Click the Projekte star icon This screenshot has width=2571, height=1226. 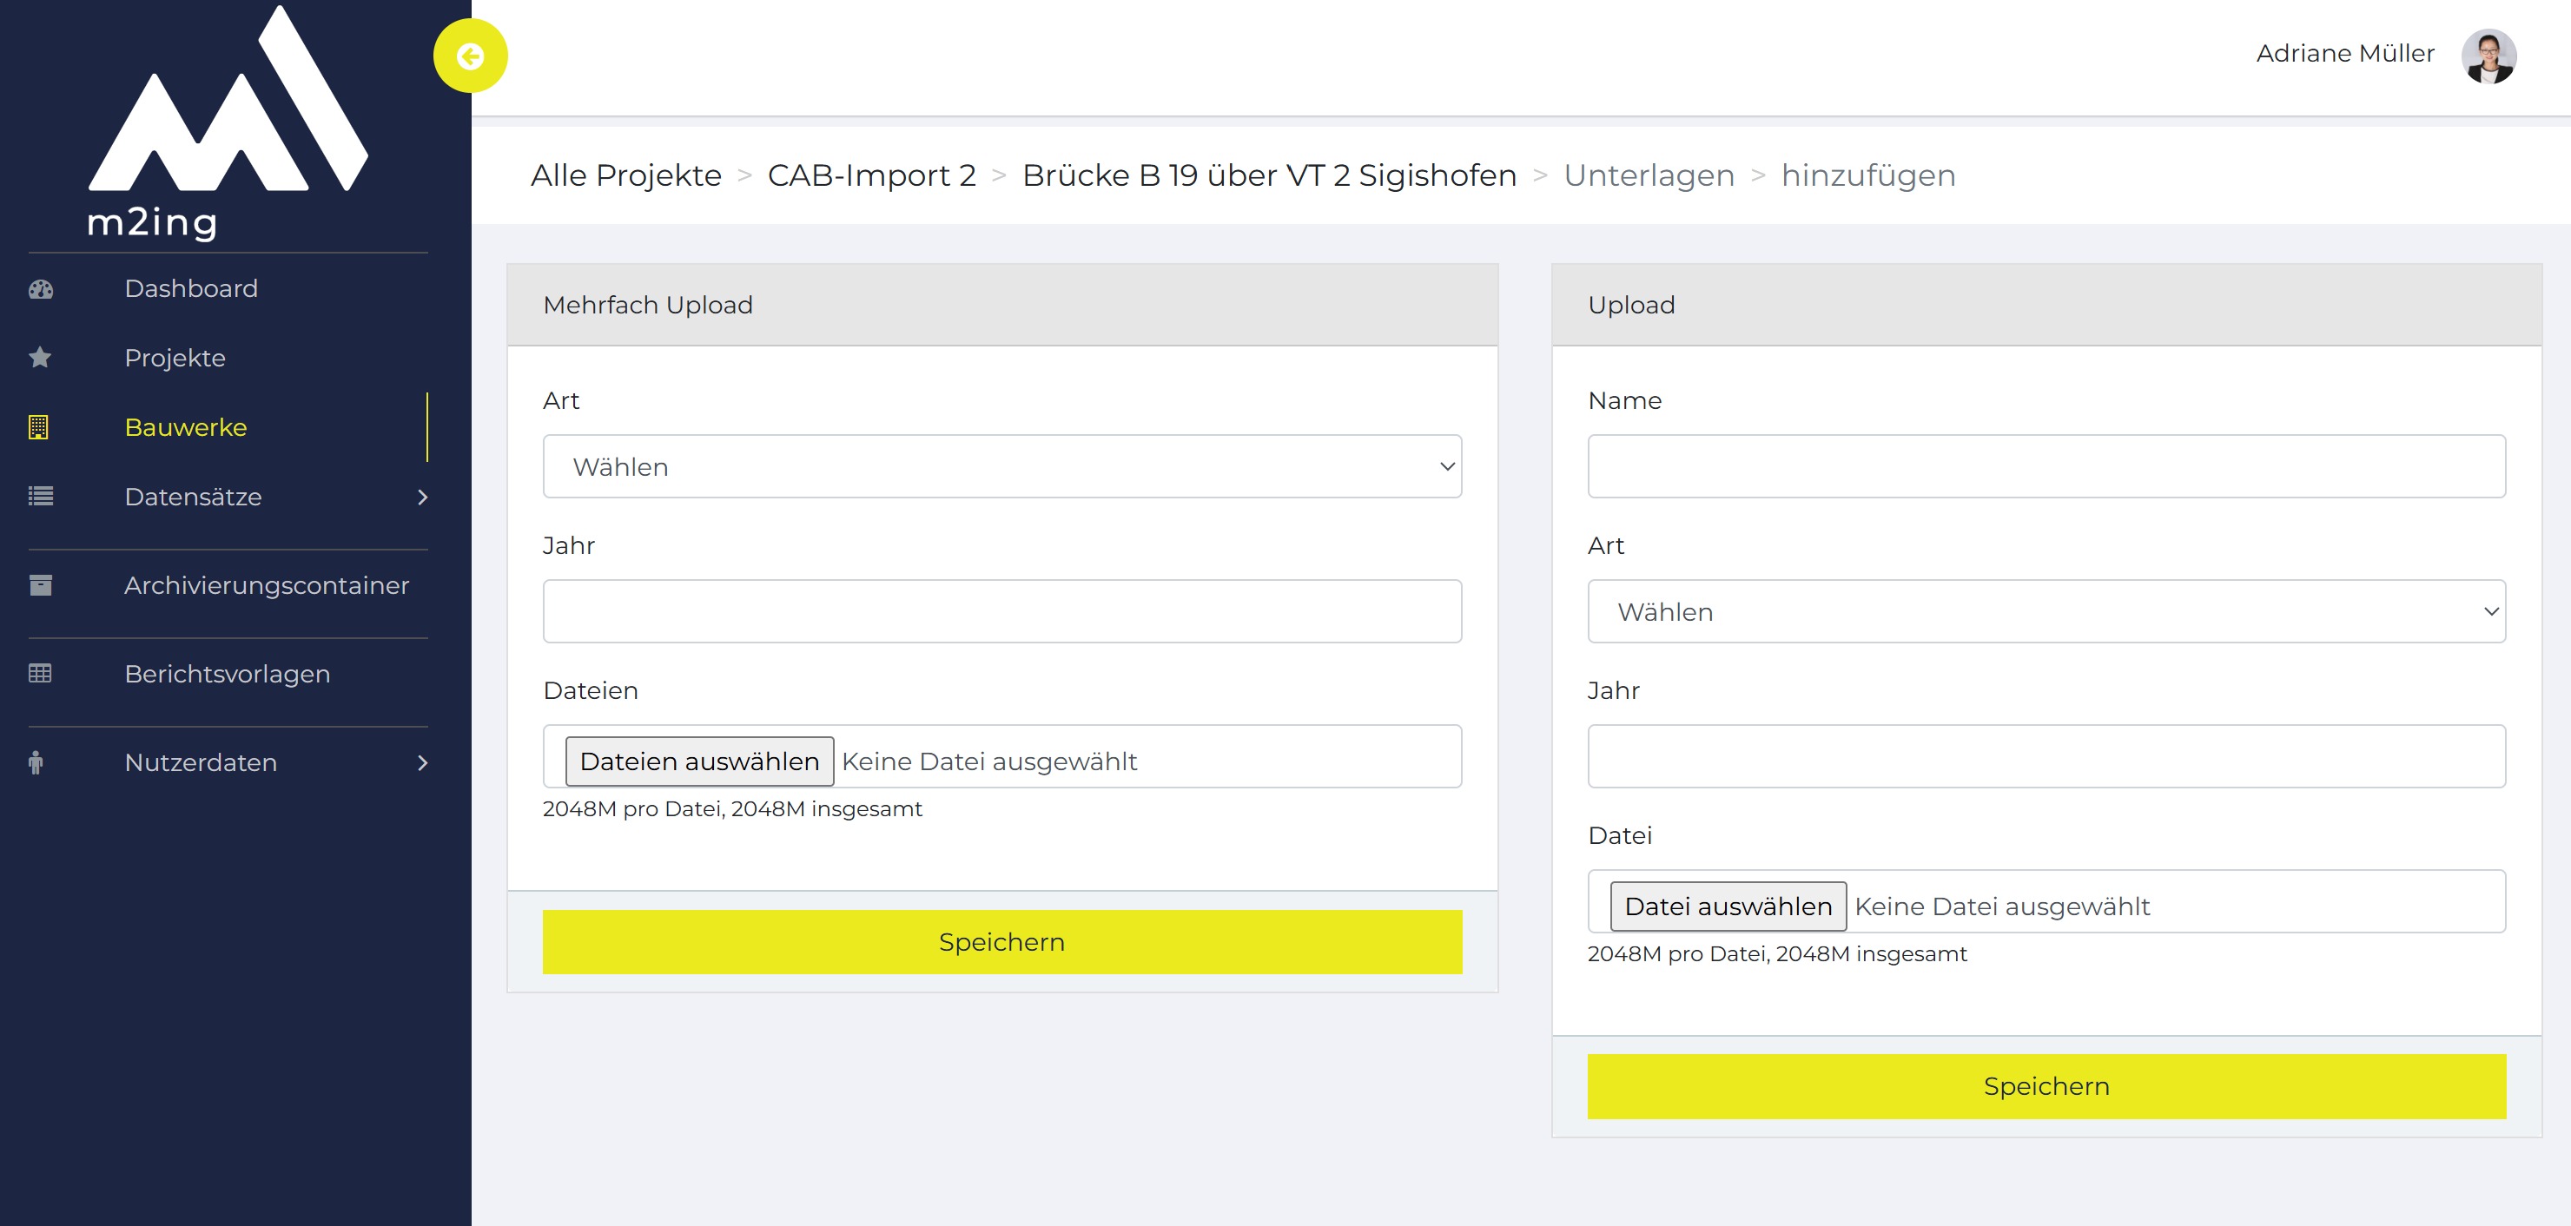click(40, 357)
